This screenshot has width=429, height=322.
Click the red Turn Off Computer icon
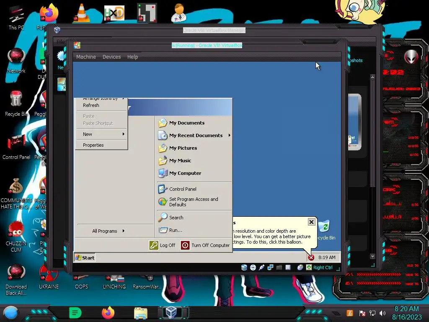(185, 245)
